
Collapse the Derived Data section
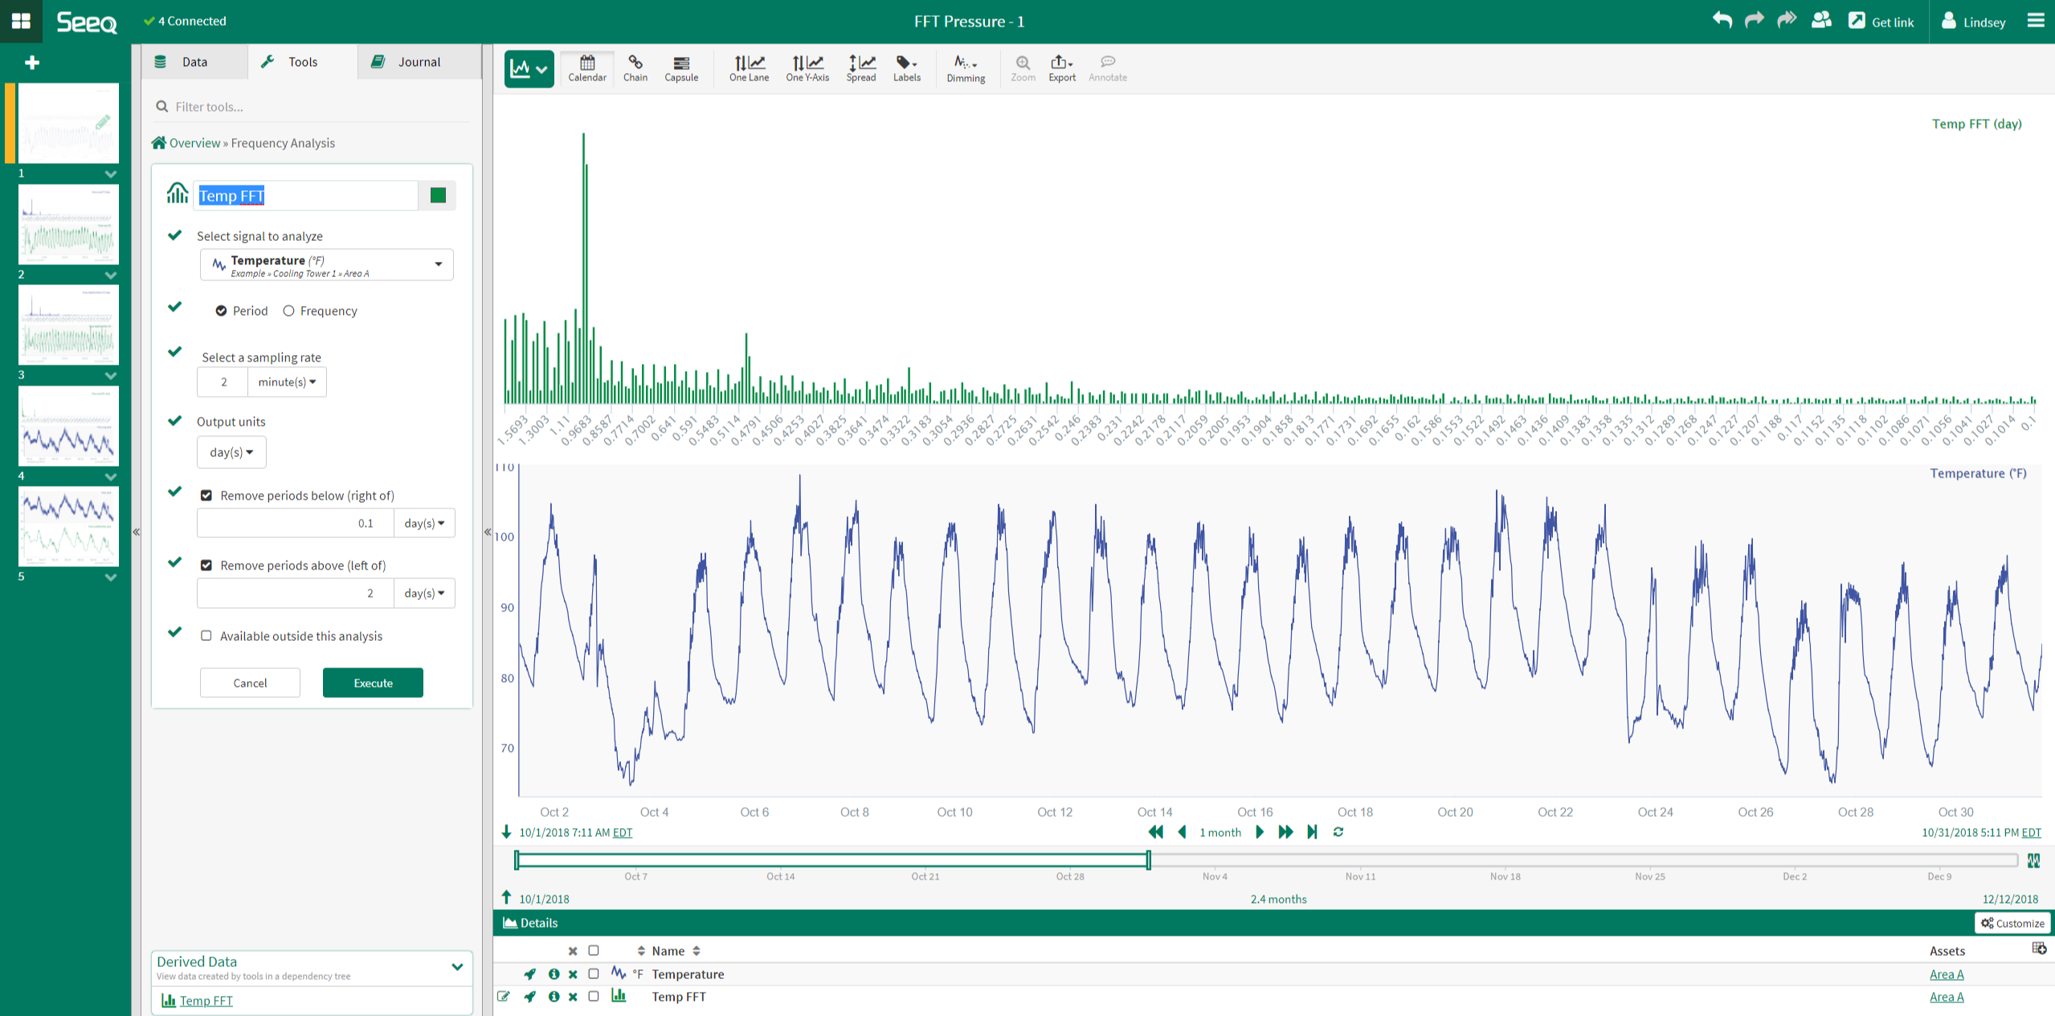click(x=458, y=966)
